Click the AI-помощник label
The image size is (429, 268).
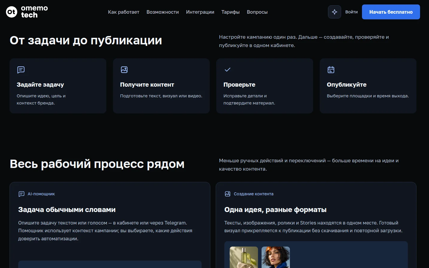tap(41, 194)
